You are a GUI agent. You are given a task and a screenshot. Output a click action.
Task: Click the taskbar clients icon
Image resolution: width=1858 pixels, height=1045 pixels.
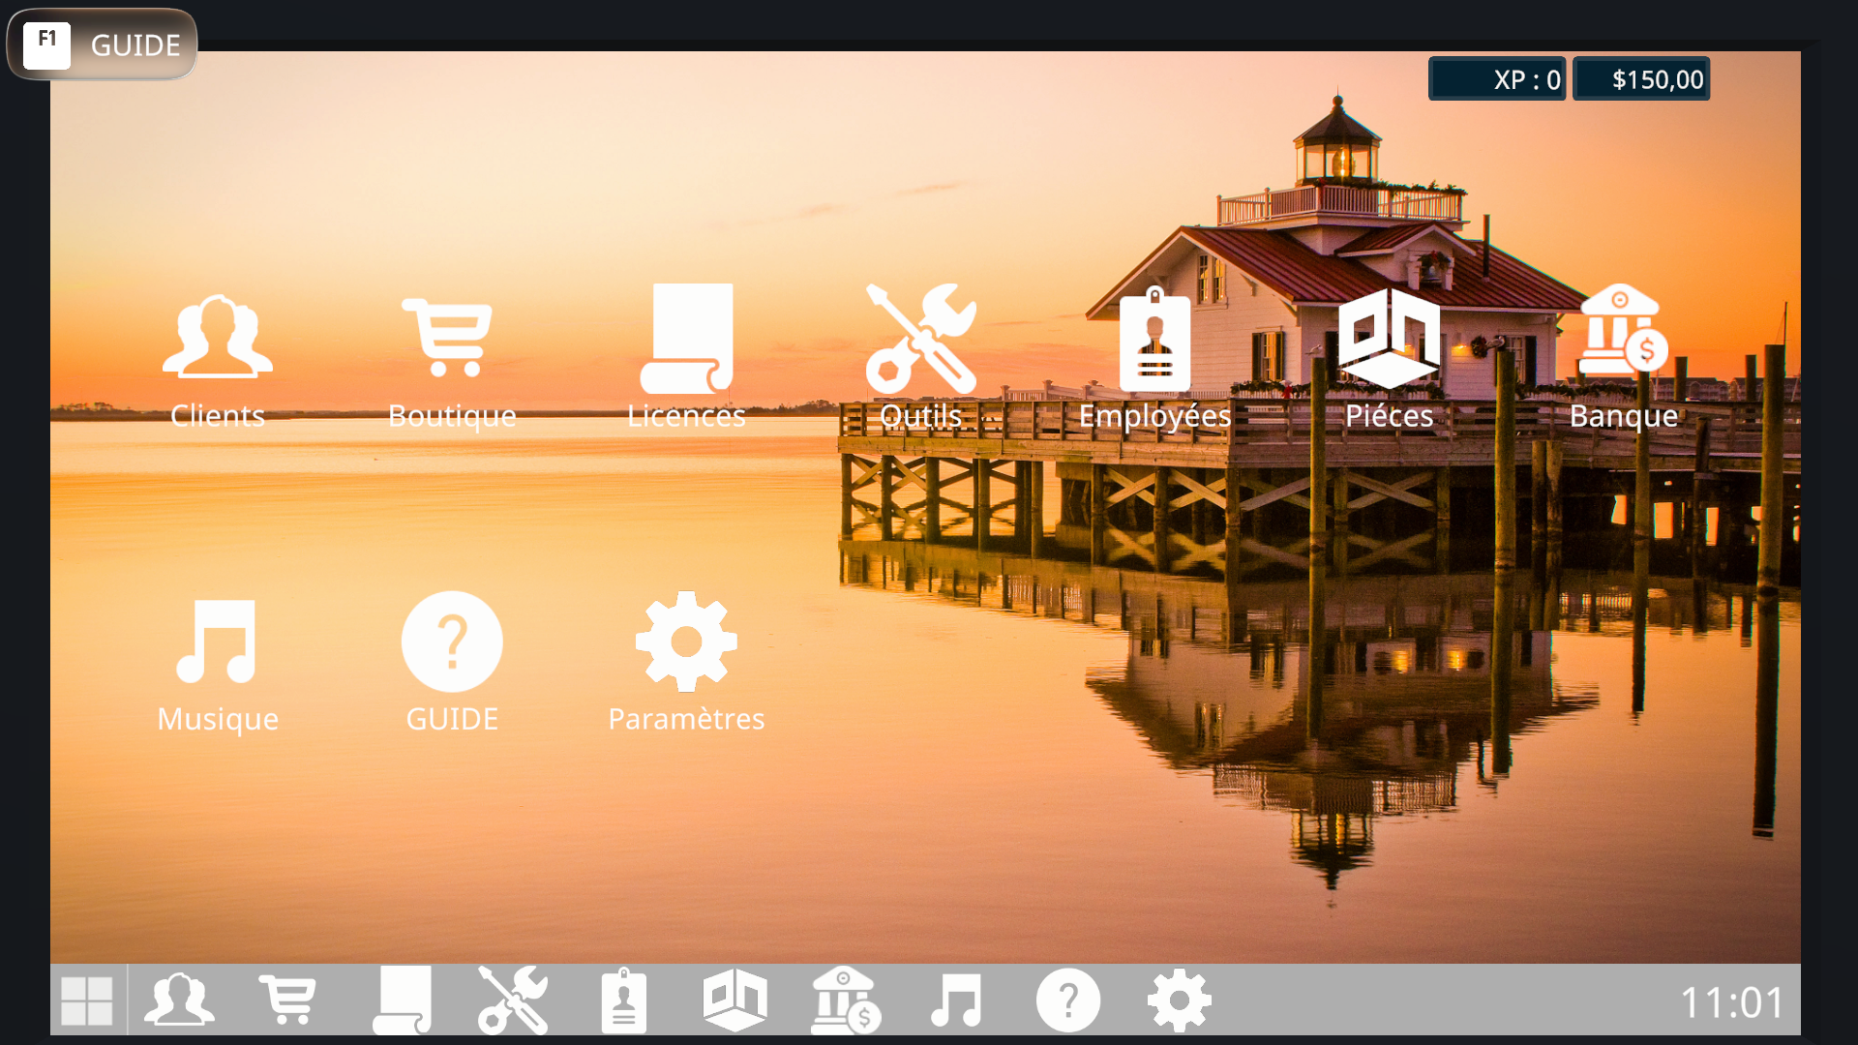click(x=179, y=1000)
